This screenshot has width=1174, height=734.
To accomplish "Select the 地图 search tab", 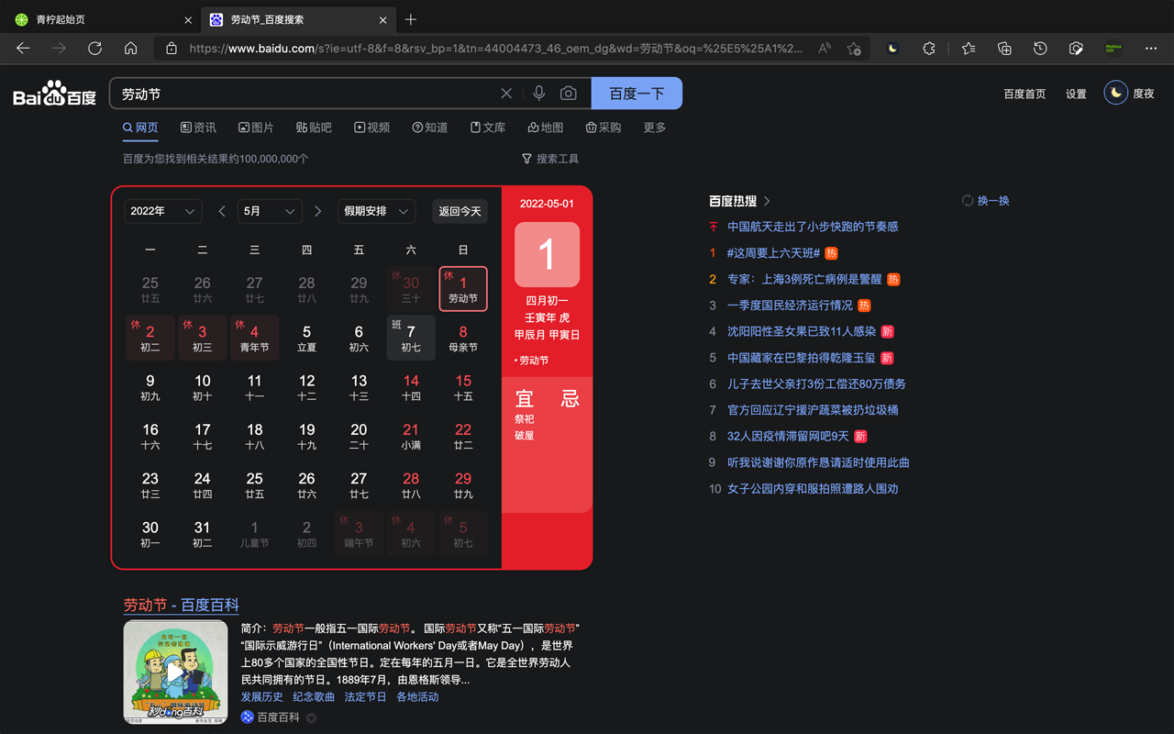I will [545, 128].
